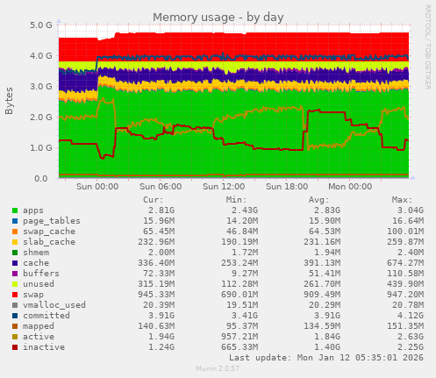Click the active olive legend swatch

coord(15,337)
